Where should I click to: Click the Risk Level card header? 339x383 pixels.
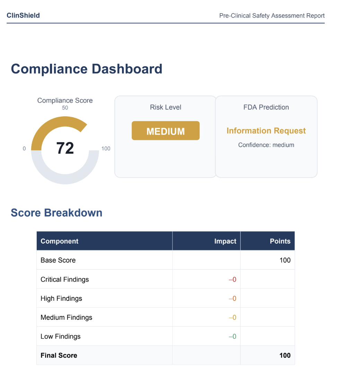pos(165,107)
